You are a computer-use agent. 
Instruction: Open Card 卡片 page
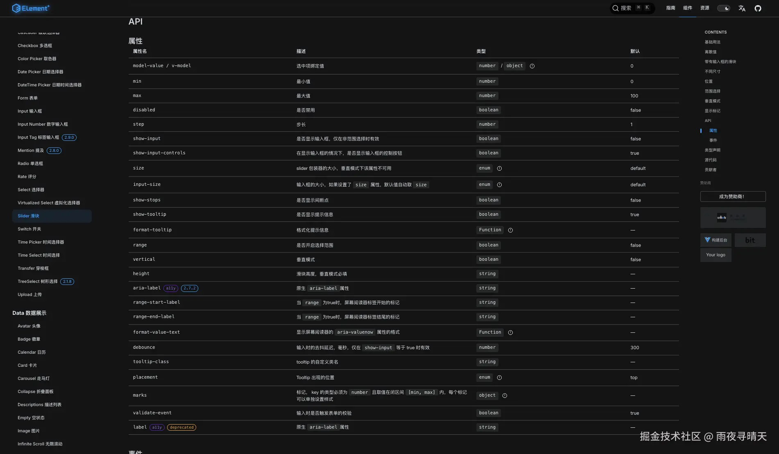(x=27, y=366)
